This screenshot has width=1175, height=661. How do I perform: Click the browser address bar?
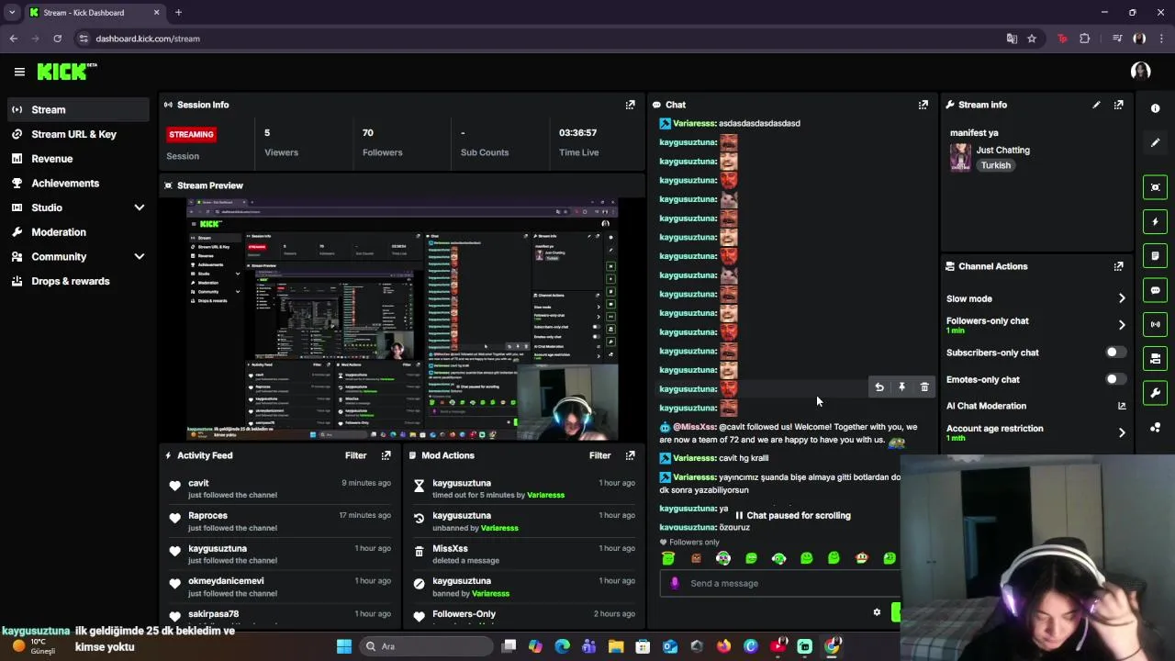542,39
